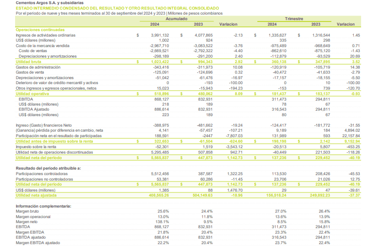Select the quarterly revenue '1,316,544'
Image resolution: width=378 pixels, height=251 pixels.
[321, 35]
